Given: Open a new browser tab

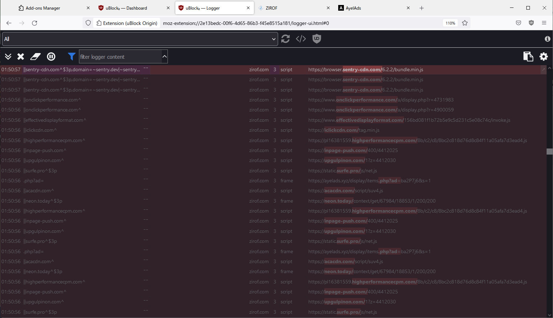Looking at the screenshot, I should click(x=422, y=8).
